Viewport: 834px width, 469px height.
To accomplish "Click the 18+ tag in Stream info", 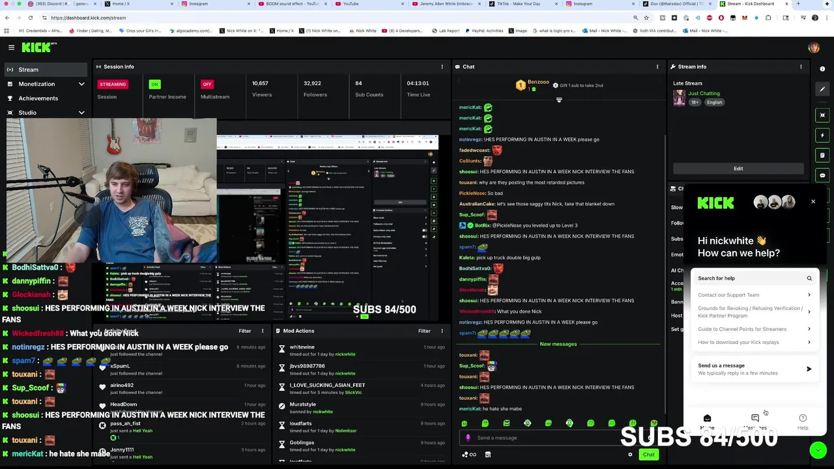I will [695, 102].
